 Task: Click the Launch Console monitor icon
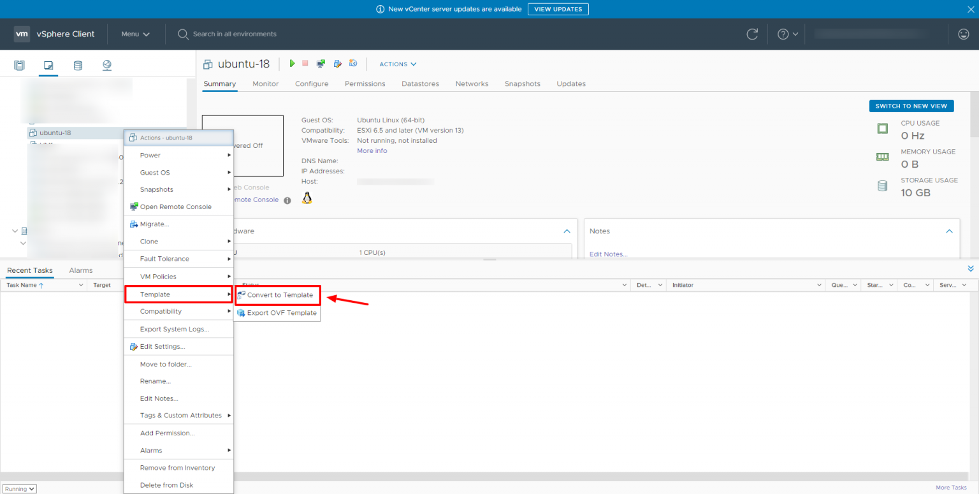coord(321,64)
